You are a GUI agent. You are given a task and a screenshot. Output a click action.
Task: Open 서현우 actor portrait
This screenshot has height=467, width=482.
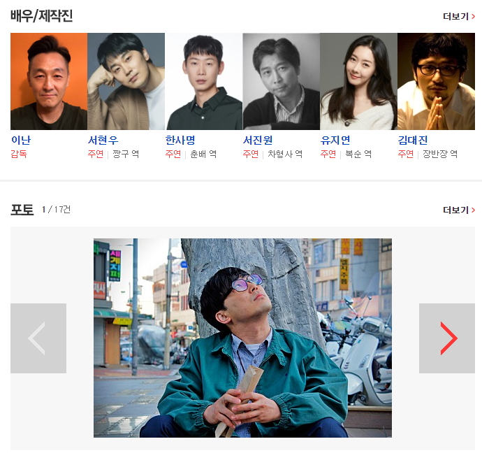126,81
